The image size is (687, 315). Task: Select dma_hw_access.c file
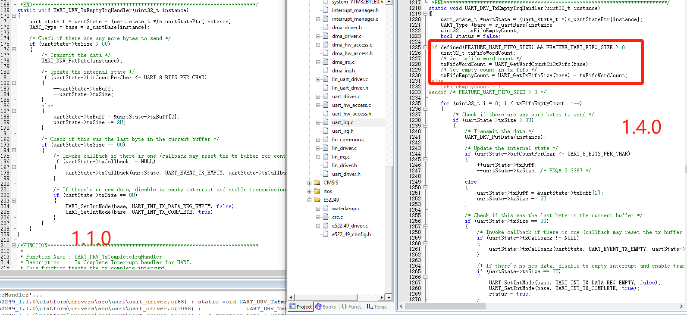(352, 45)
